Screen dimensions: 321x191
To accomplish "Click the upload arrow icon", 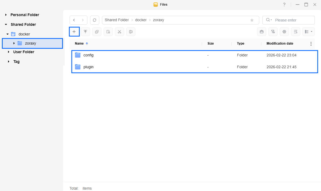I will click(x=86, y=32).
